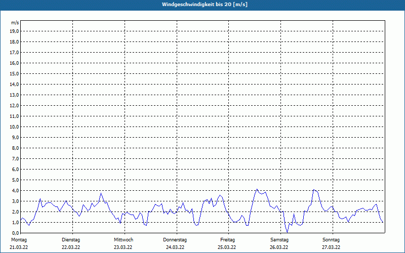Select the 4,0 y-axis label
This screenshot has height=253, width=405.
[x=15, y=191]
